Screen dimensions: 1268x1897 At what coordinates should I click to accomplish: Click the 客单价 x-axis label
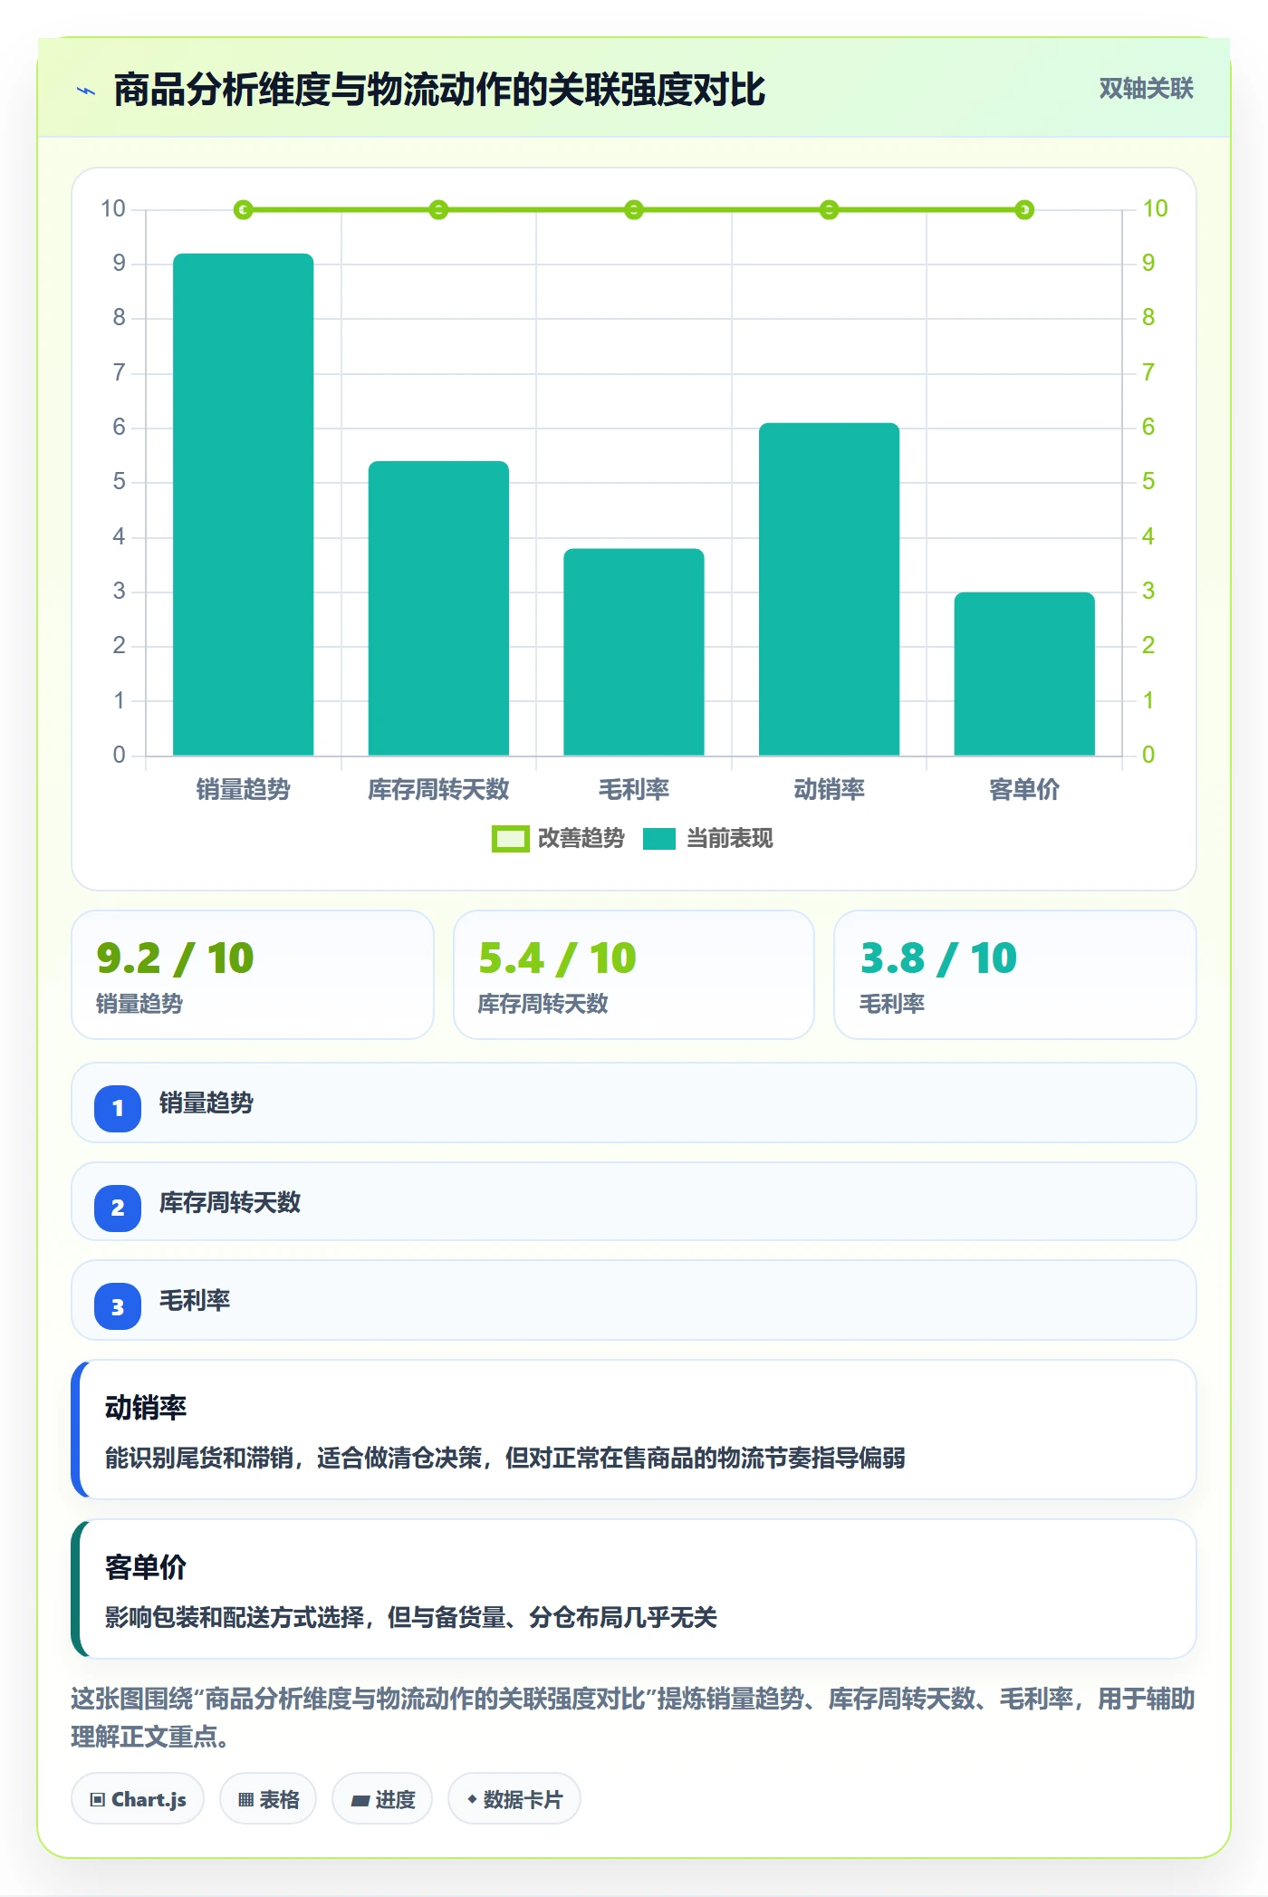coord(1024,790)
